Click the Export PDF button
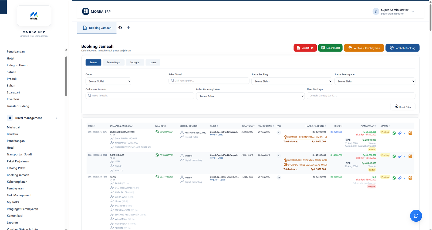 coord(305,48)
